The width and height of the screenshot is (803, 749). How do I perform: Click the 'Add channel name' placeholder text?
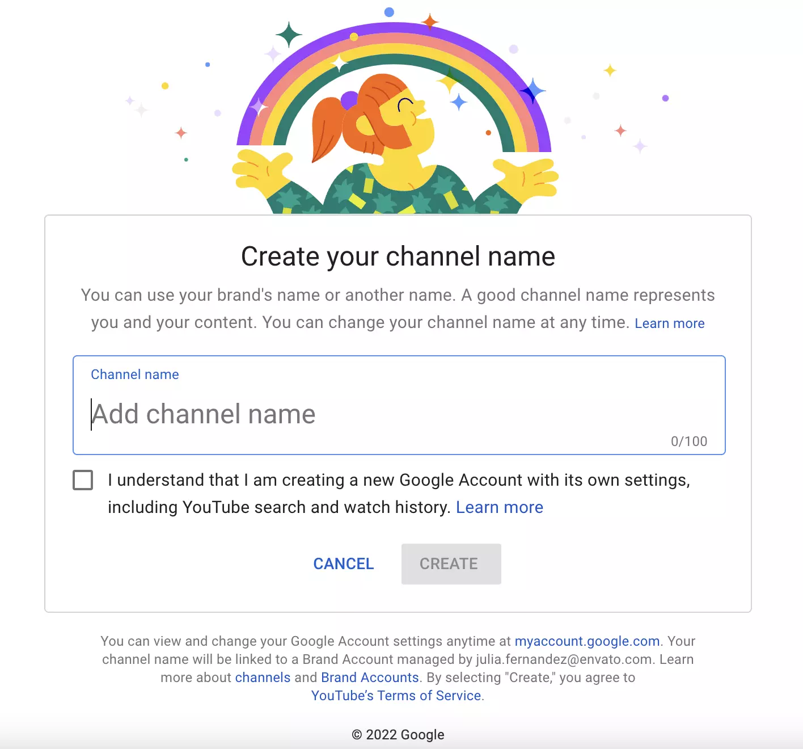(204, 414)
